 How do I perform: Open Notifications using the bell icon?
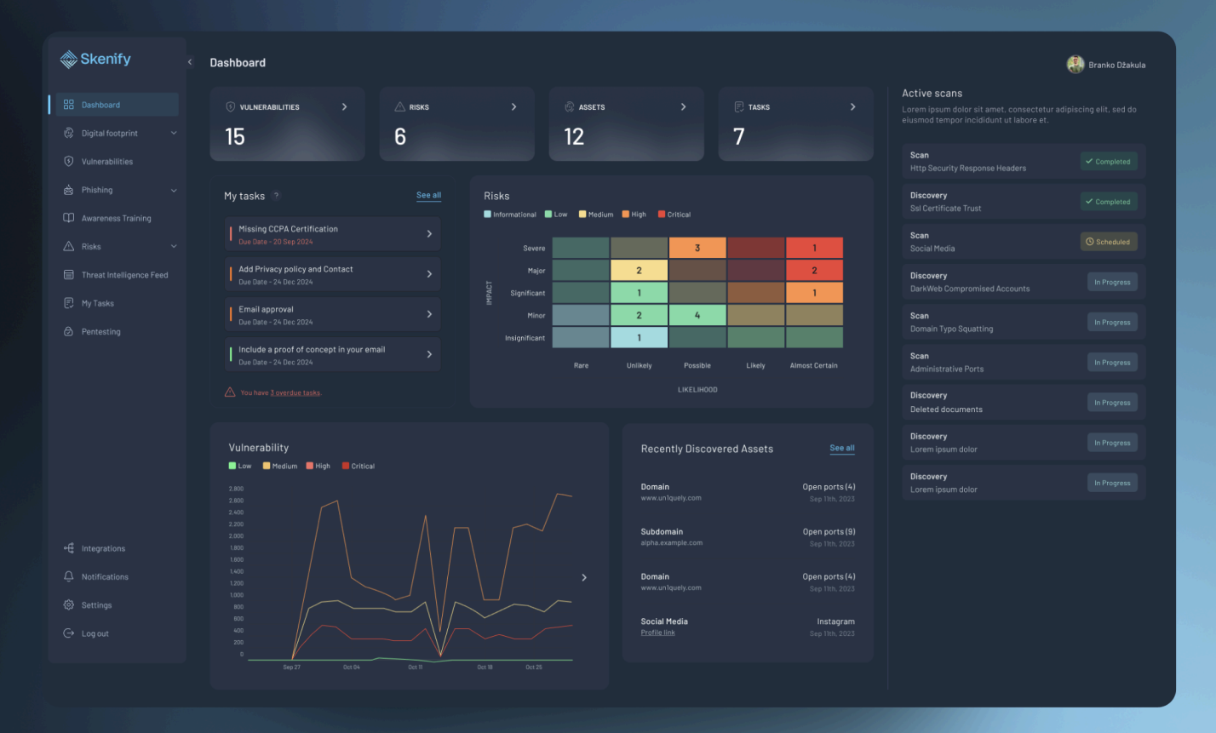[69, 577]
